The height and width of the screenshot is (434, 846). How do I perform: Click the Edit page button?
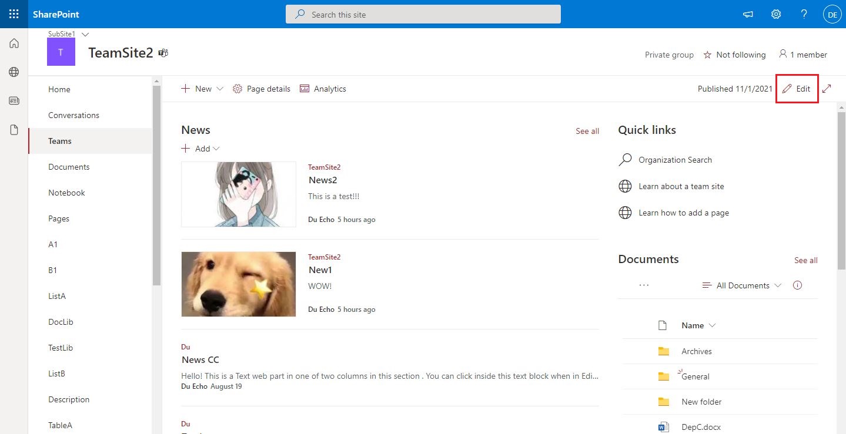(797, 89)
